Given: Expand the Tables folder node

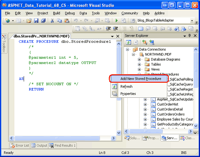Looking at the screenshot, I should [x=139, y=64].
